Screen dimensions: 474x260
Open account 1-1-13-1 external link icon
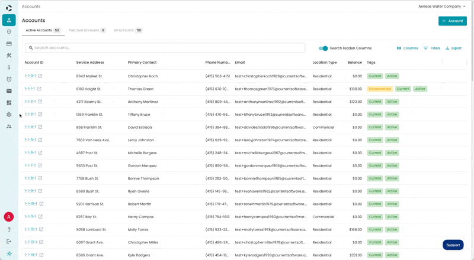[x=41, y=242]
